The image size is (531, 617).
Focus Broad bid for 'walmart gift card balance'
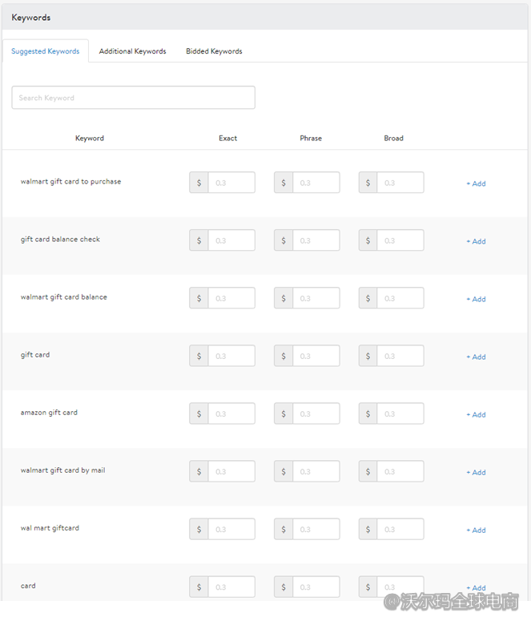click(400, 298)
